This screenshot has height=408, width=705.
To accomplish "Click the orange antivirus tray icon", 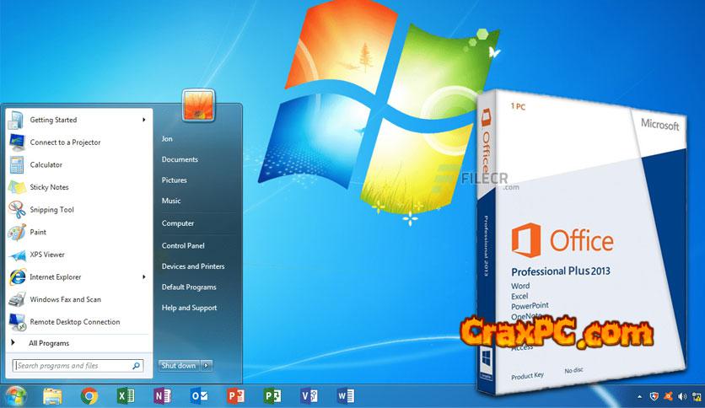I will tap(669, 396).
